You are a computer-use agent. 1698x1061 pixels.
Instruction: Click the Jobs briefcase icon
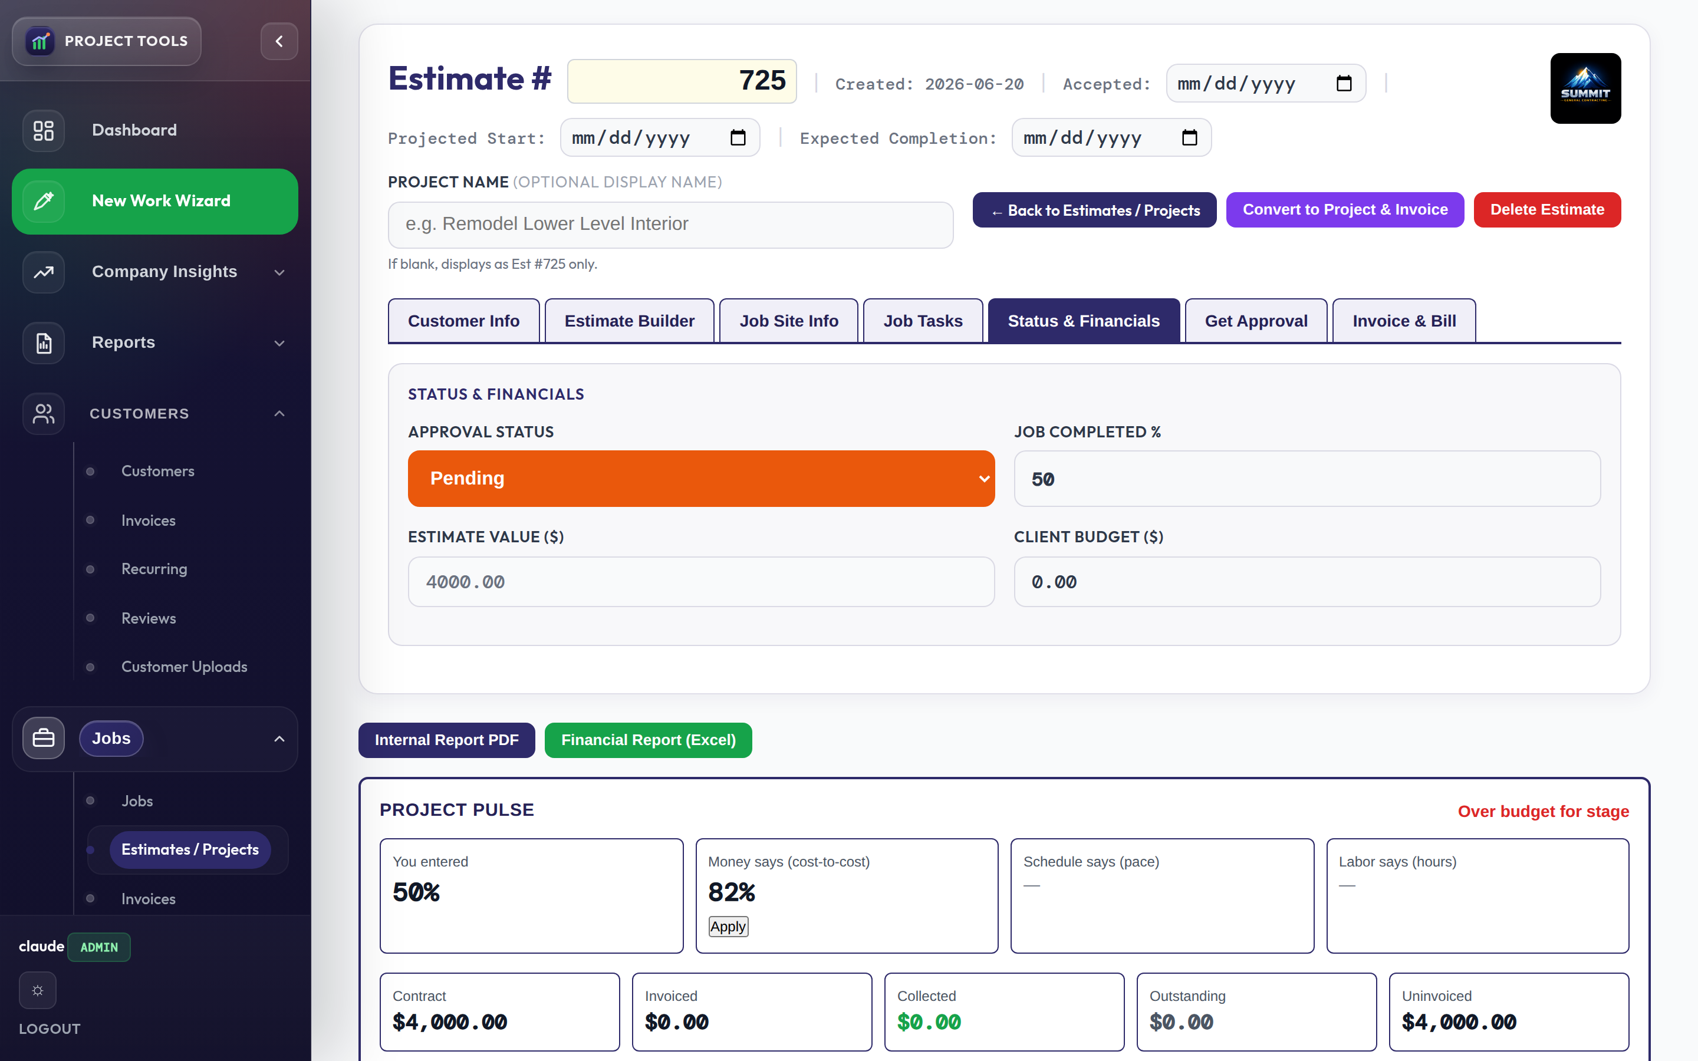point(44,738)
